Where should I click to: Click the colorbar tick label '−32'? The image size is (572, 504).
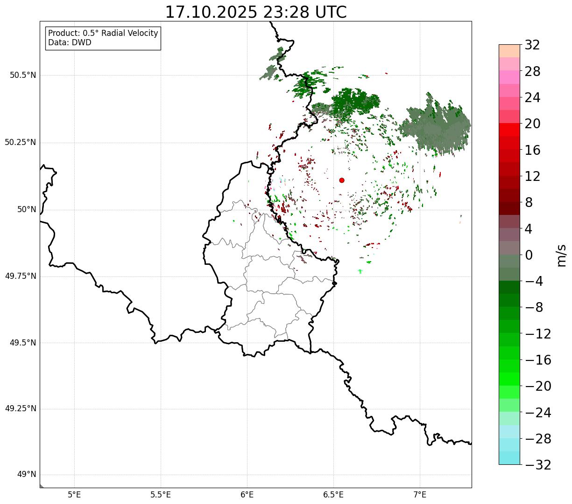pyautogui.click(x=538, y=465)
